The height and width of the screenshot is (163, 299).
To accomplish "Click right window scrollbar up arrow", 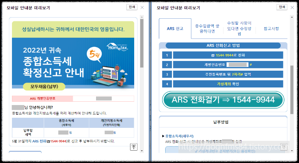I will pyautogui.click(x=292, y=17).
